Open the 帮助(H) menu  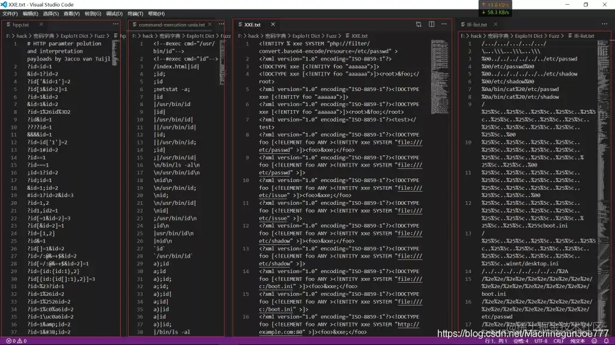(156, 14)
